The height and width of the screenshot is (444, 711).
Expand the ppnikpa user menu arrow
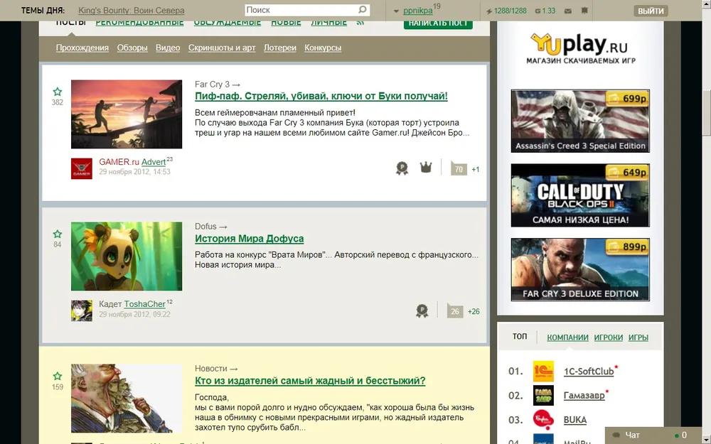coord(395,11)
